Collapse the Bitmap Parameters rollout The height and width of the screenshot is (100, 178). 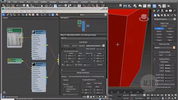tap(83, 73)
